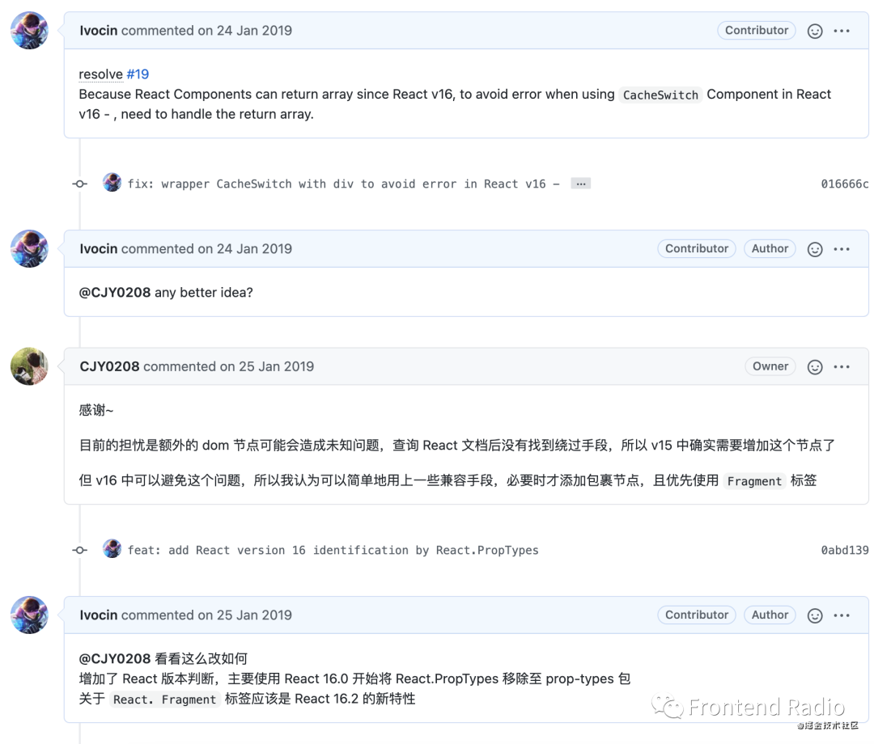
Task: Click the commit node icon before the fix commit
Action: (78, 184)
